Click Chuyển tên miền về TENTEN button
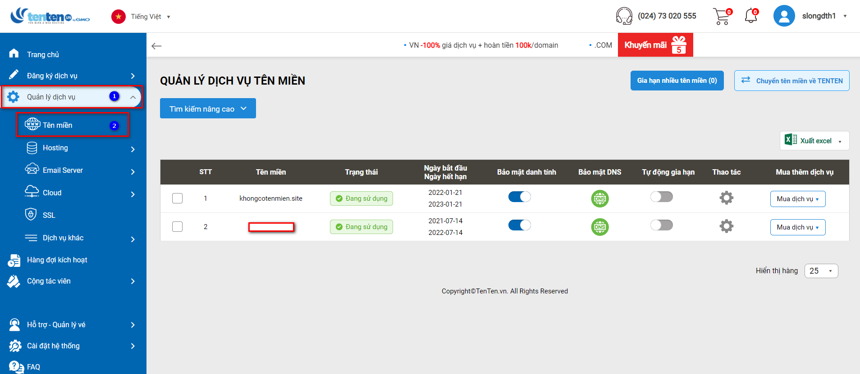 pos(791,81)
